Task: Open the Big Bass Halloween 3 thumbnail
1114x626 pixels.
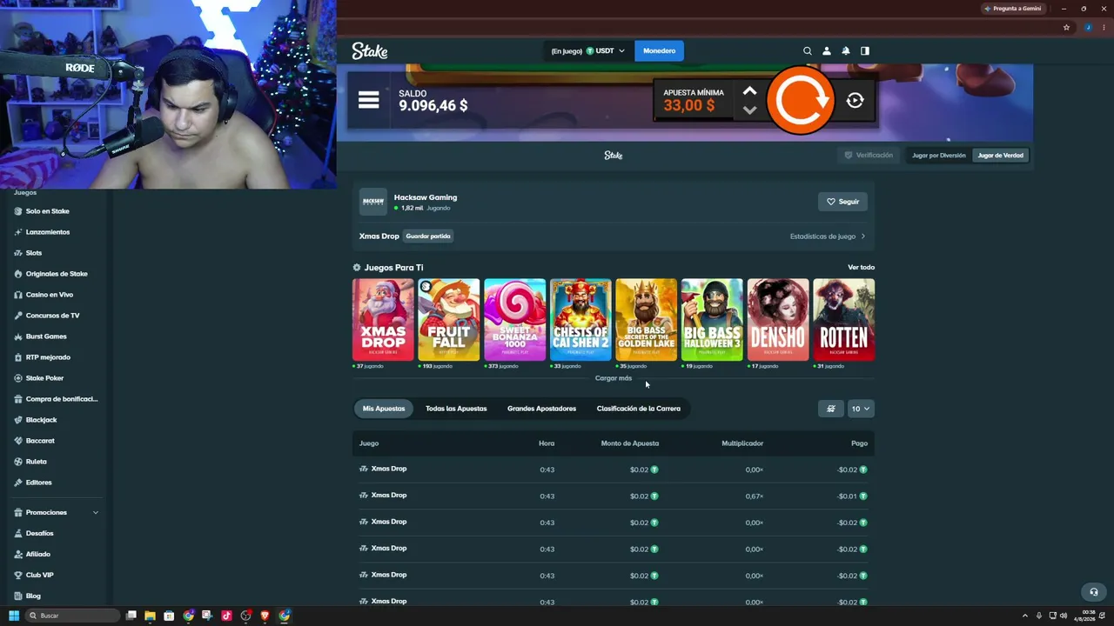Action: [712, 320]
